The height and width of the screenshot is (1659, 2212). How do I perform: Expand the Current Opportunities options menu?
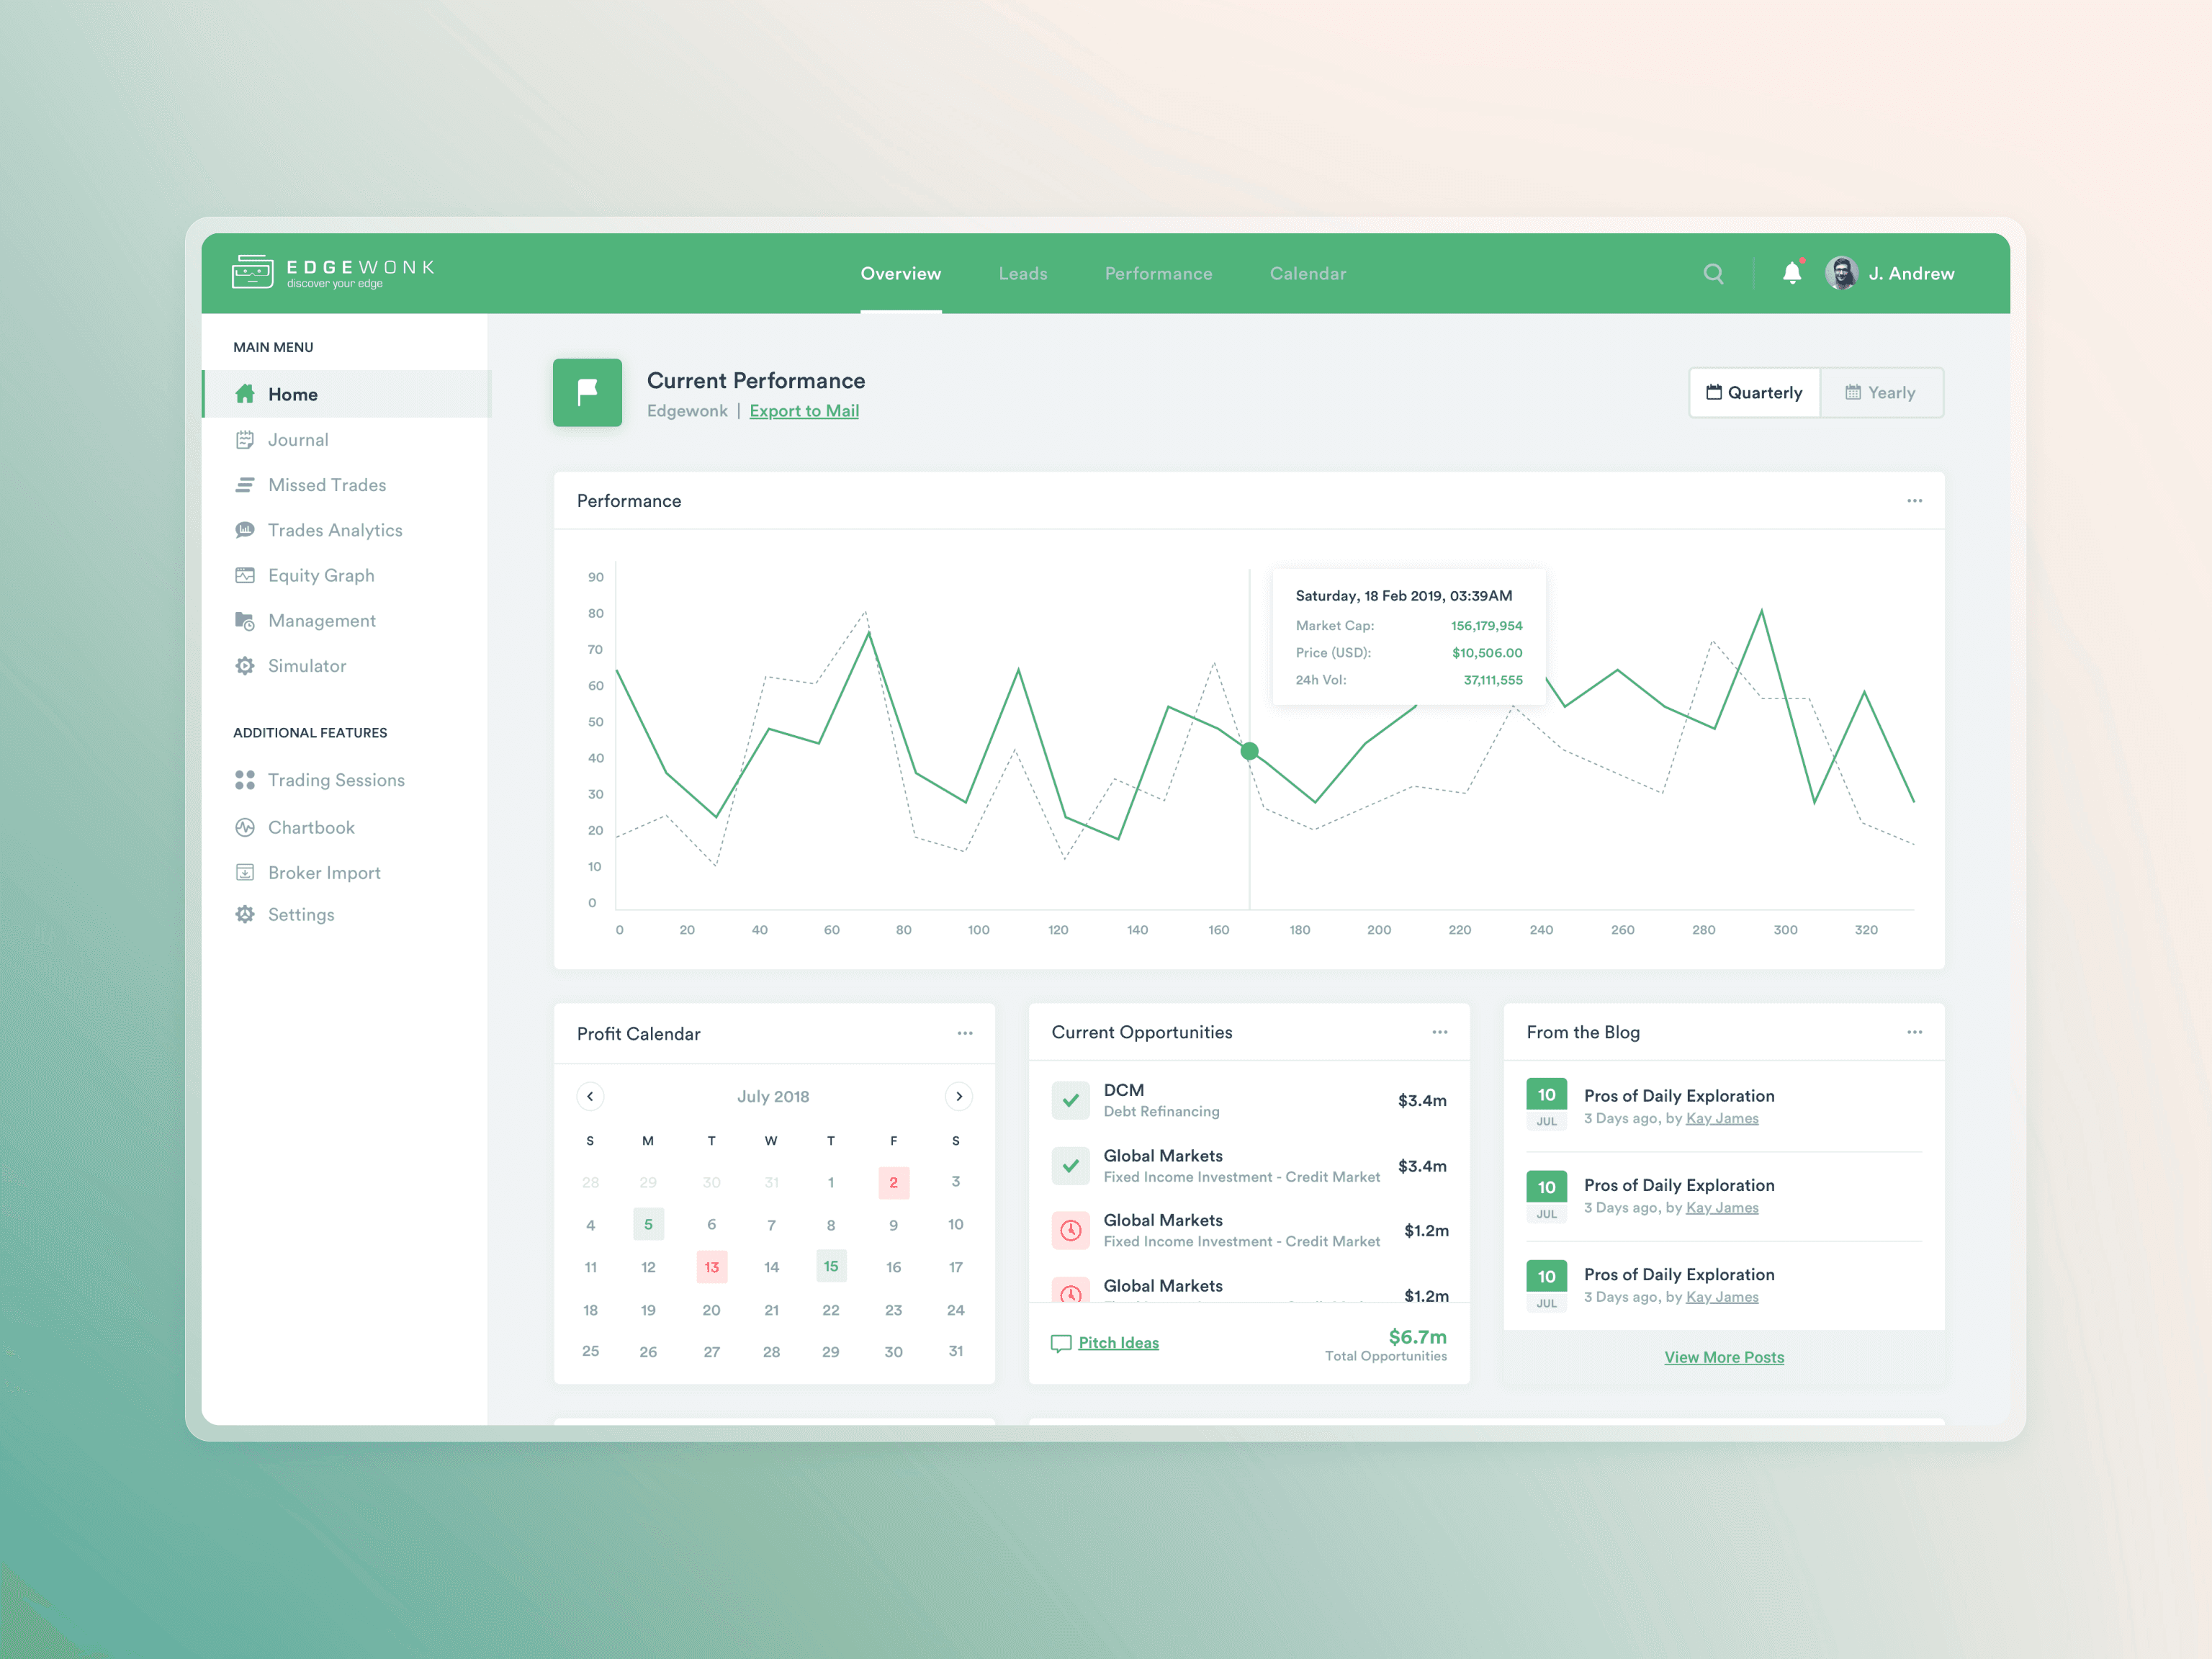[x=1440, y=1032]
